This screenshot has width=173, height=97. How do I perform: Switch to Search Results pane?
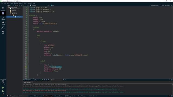[x=38, y=96]
